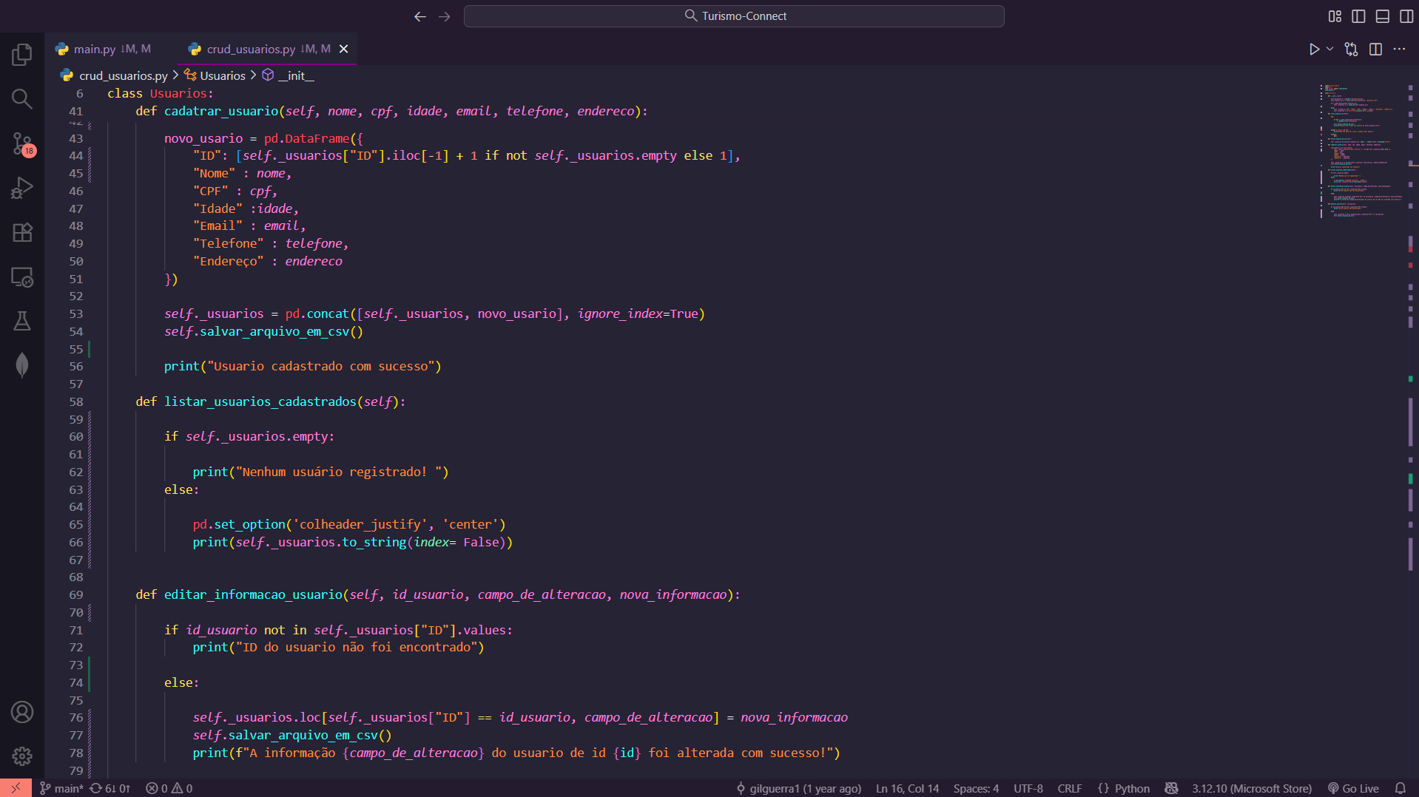The height and width of the screenshot is (797, 1419).
Task: Open the editor More Actions menu
Action: coord(1399,50)
